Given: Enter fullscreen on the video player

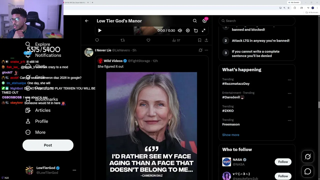Looking at the screenshot, I should coord(203,30).
